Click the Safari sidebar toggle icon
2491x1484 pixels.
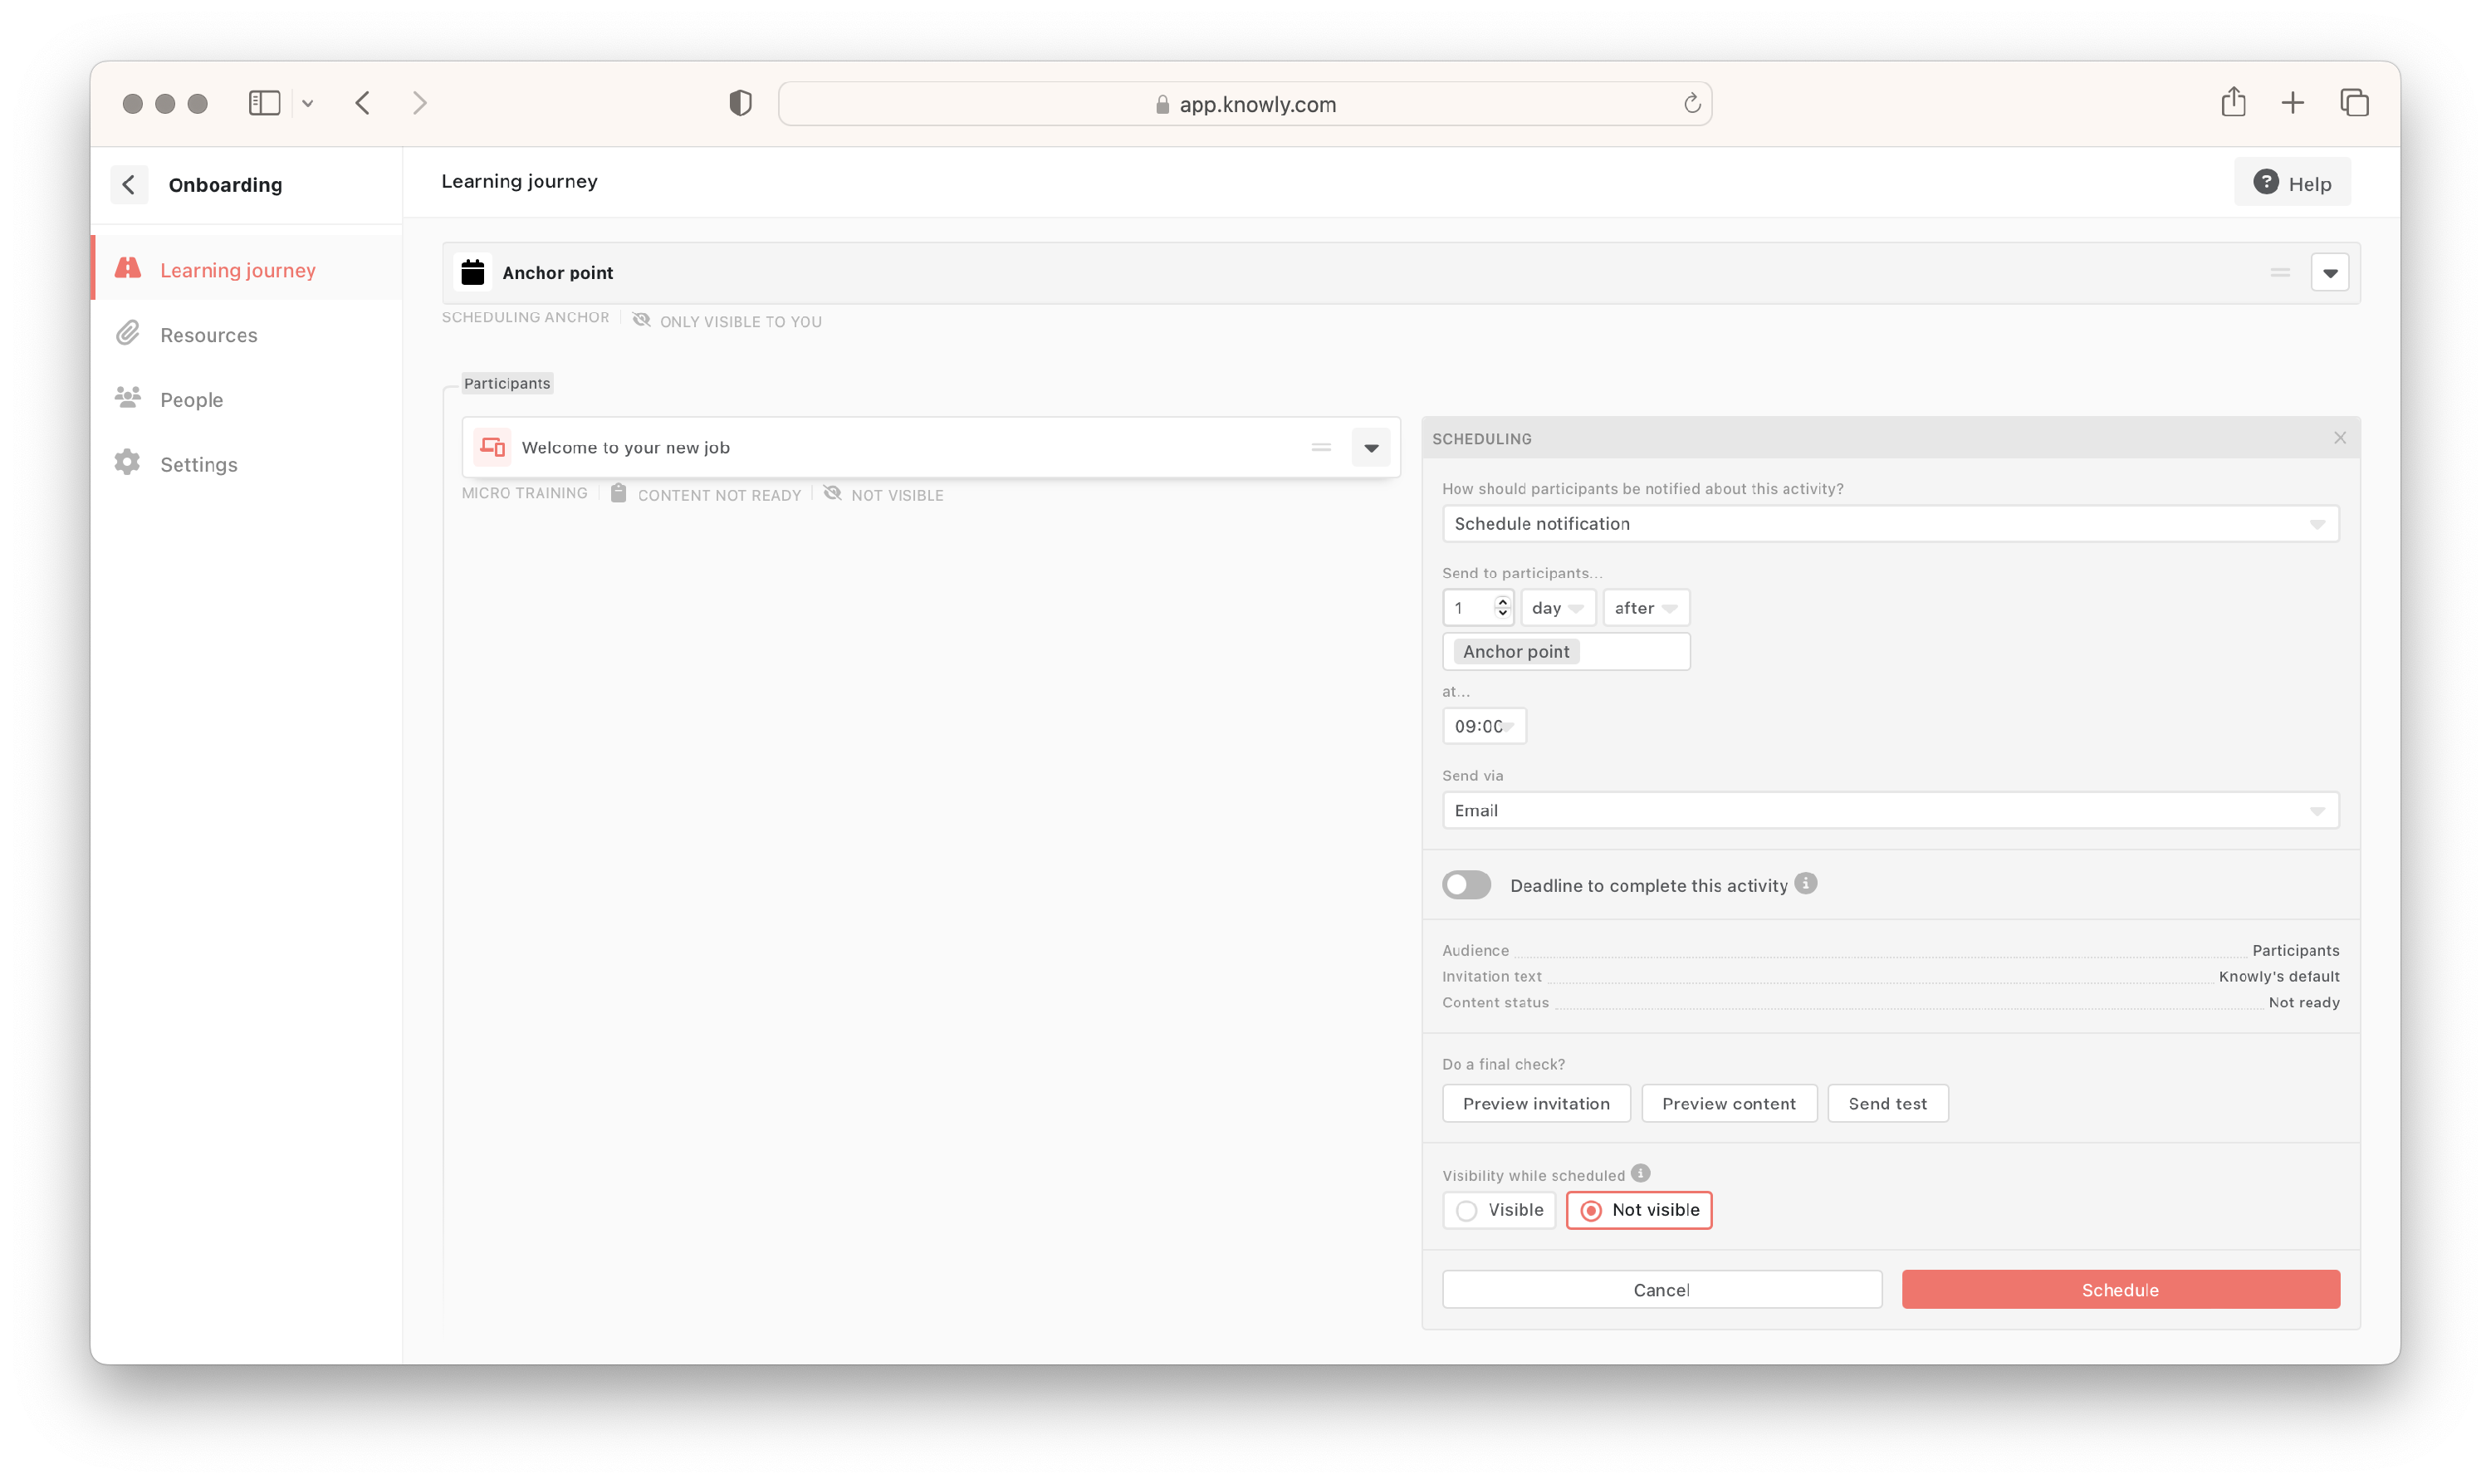(x=264, y=103)
